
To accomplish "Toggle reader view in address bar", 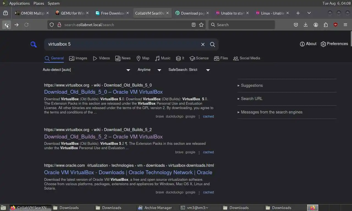I will 194,25.
